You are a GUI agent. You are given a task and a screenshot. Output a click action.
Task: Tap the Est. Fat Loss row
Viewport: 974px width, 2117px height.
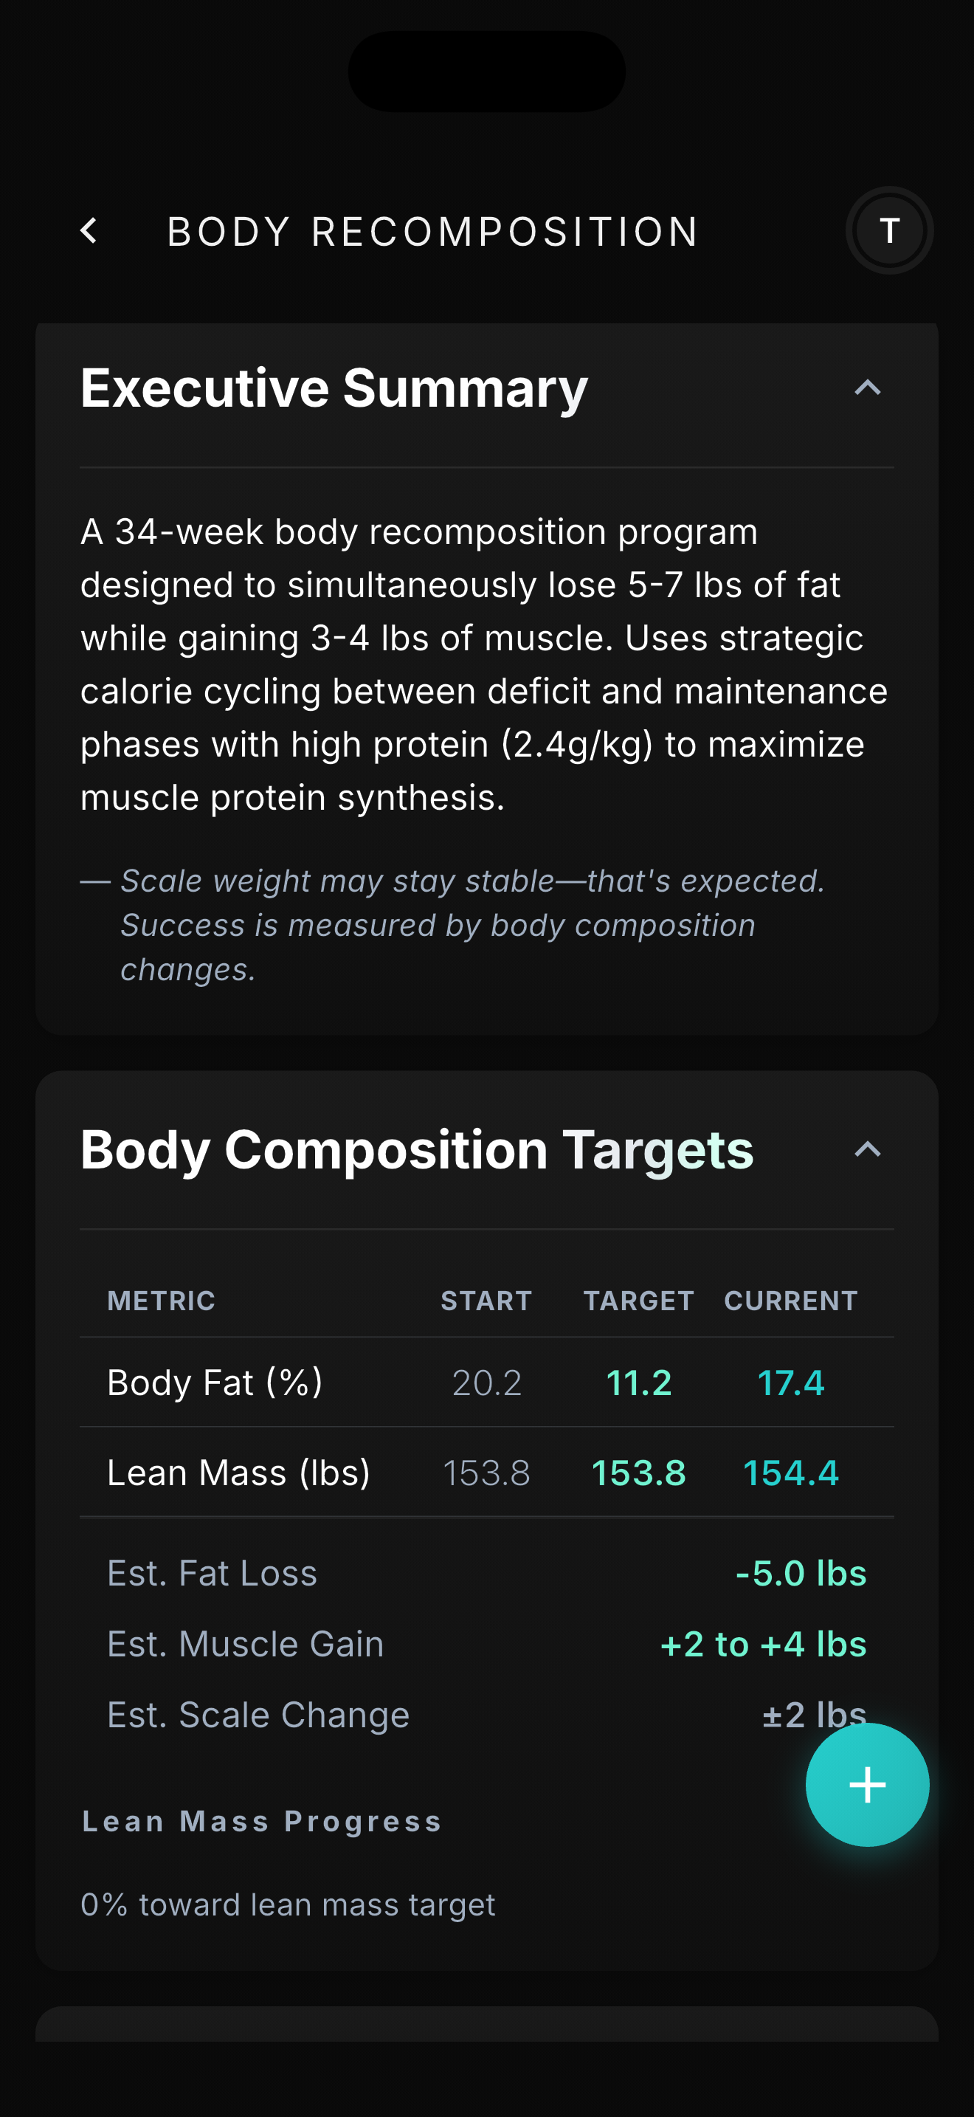[x=486, y=1573]
